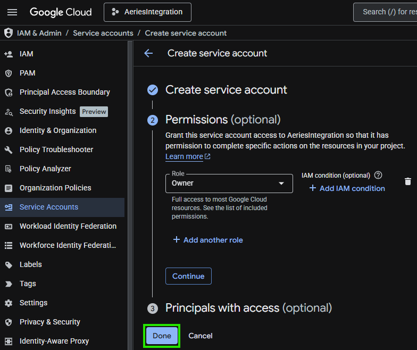Open Policy Analyzer page
The image size is (417, 350).
(62, 169)
